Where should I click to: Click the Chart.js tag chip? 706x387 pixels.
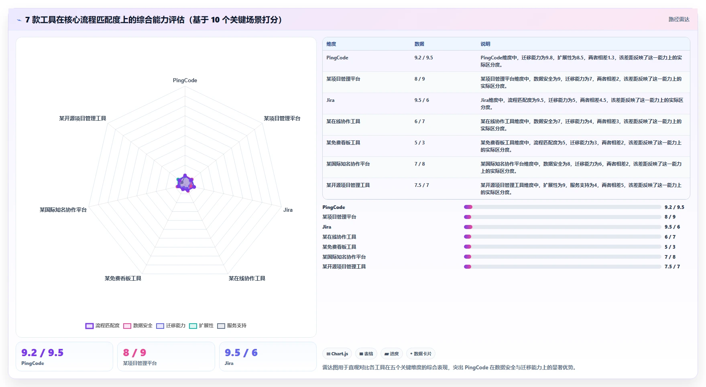pos(337,354)
